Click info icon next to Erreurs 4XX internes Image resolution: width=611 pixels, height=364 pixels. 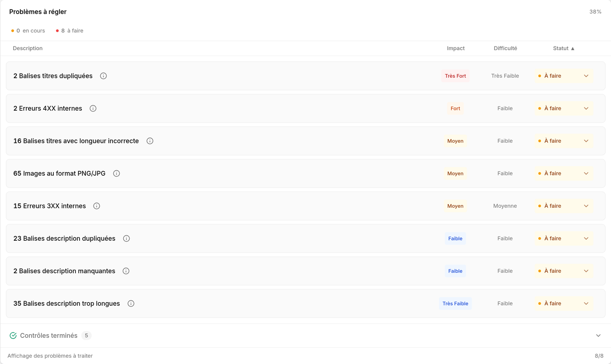coord(93,108)
